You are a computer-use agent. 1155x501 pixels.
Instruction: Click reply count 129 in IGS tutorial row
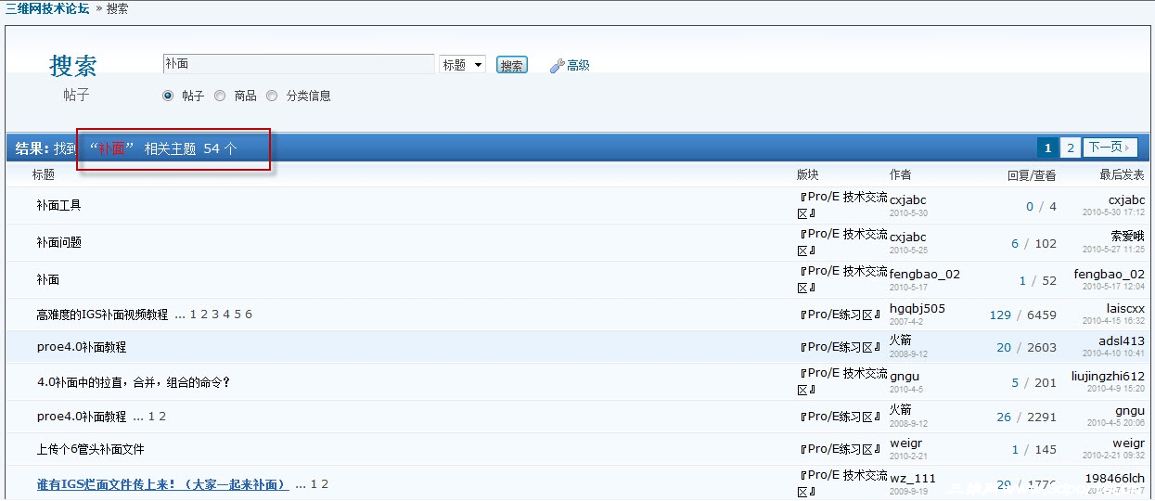[1000, 315]
